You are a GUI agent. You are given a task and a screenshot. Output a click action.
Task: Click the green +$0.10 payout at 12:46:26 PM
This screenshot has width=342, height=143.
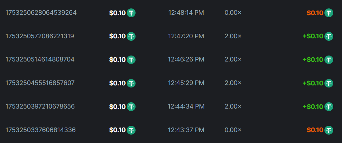click(x=313, y=60)
